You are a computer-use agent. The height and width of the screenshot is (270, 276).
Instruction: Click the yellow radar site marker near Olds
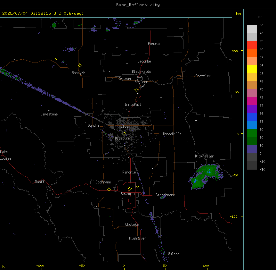point(124,134)
